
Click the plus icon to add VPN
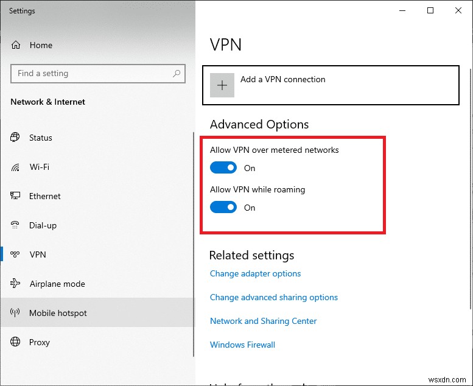[x=222, y=85]
